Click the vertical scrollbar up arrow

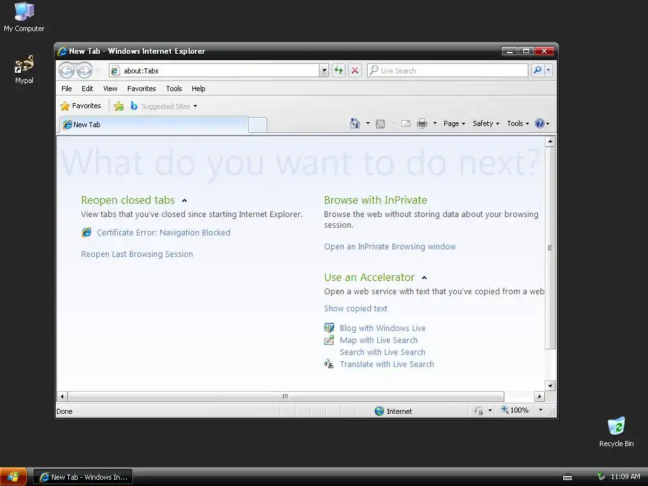click(x=550, y=142)
